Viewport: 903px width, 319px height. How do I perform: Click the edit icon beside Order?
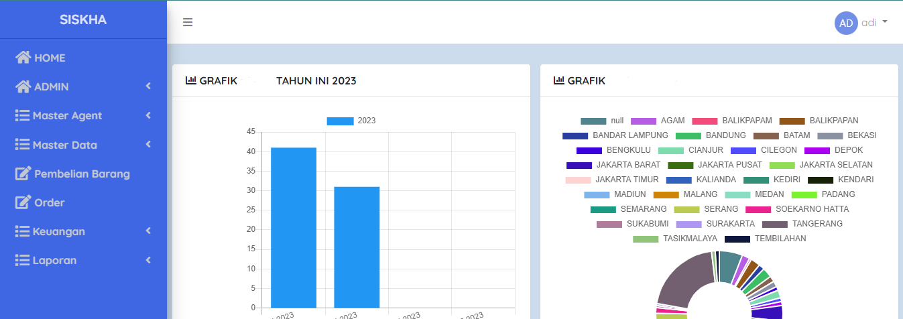tap(23, 202)
